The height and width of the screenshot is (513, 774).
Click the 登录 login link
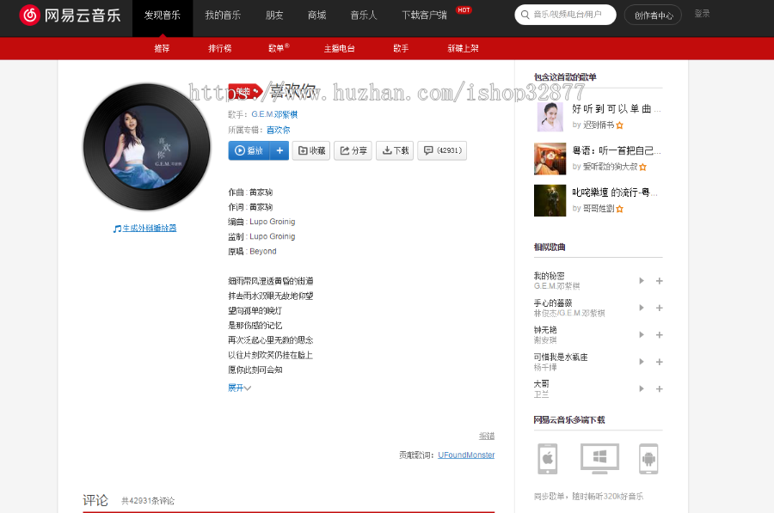click(702, 14)
